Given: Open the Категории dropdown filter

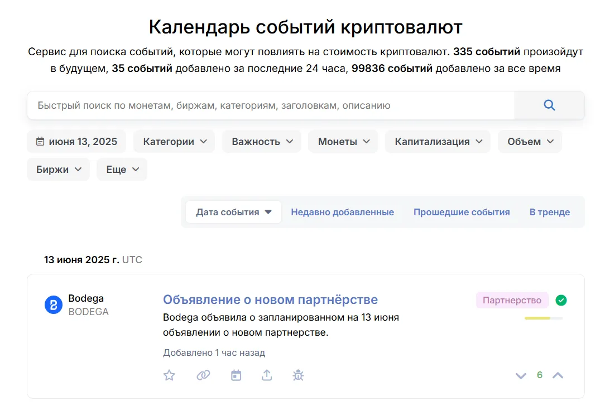Looking at the screenshot, I should click(x=174, y=142).
